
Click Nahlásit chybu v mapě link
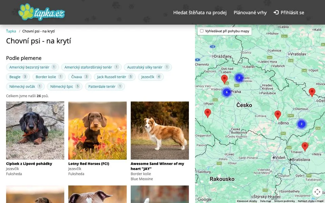(x=311, y=201)
